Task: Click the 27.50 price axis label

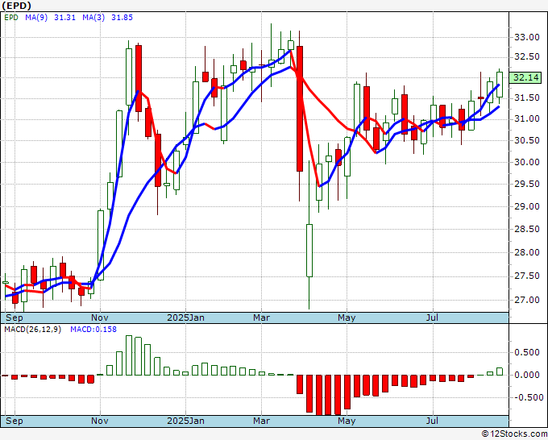Action: (x=527, y=276)
